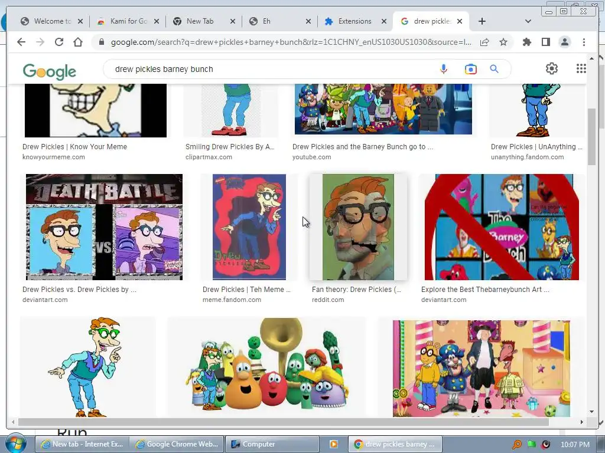Screen dimensions: 605x453
Task: Go back with the browser back arrow
Action: 21,42
